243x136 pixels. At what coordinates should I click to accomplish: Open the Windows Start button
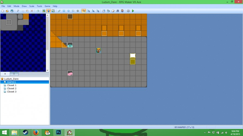4,132
